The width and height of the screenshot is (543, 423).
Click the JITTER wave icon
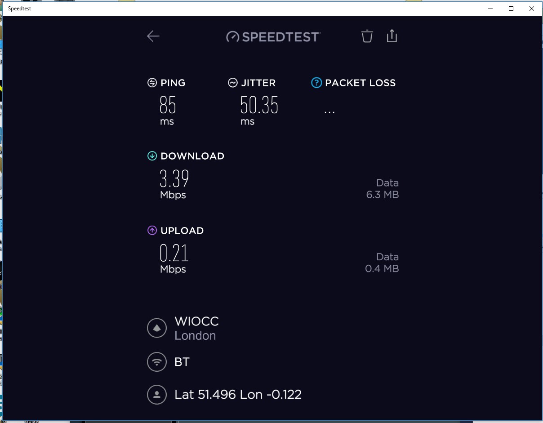coord(232,82)
